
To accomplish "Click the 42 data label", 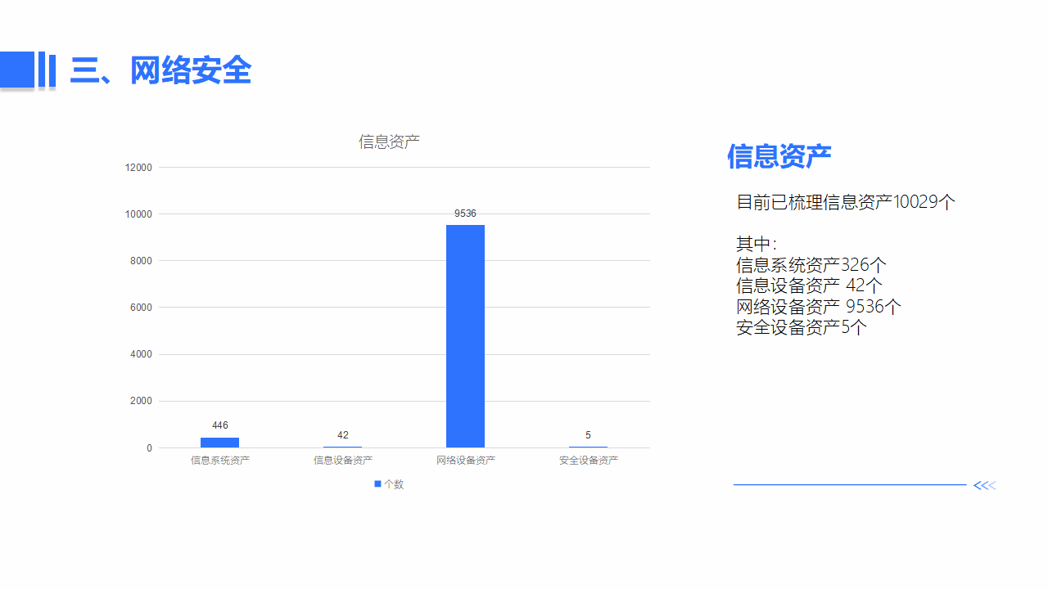I will click(342, 435).
